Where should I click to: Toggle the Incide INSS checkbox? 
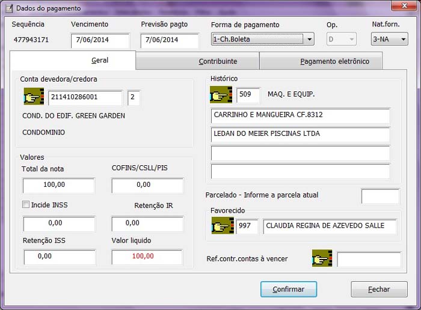[26, 205]
